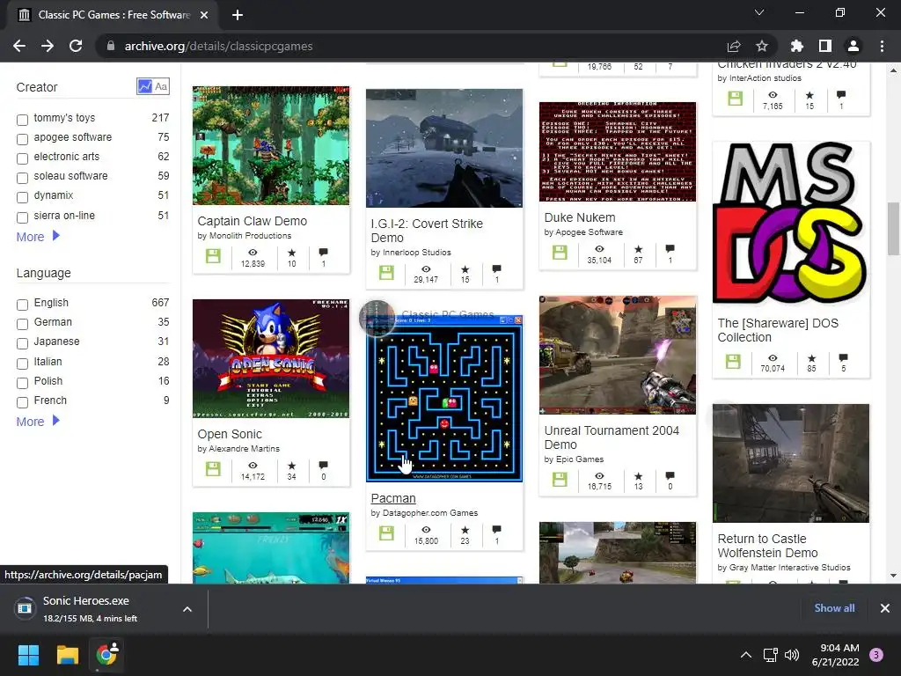Open the Sonic Heroes.exe download options chevron

(187, 609)
